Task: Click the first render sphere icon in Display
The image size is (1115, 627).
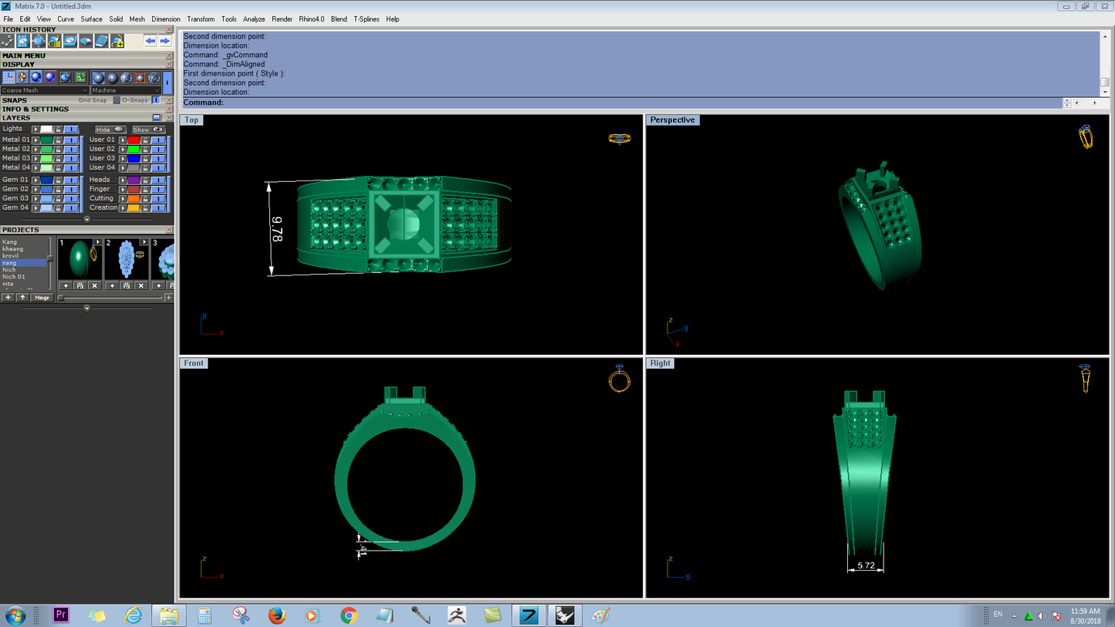Action: [x=98, y=77]
